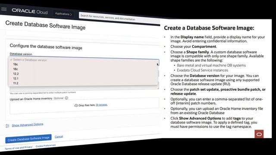
Task: Click the 'Database version' field label
Action: tap(21, 54)
